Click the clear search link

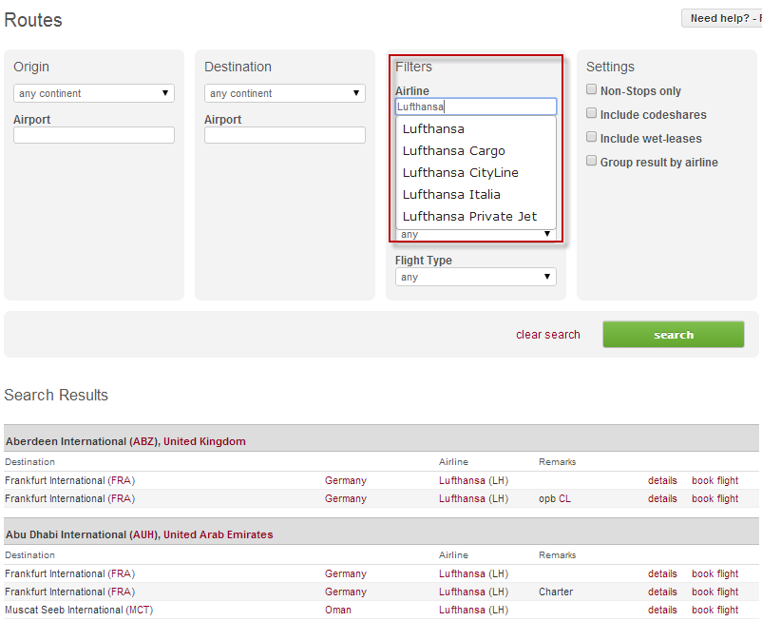click(x=548, y=335)
